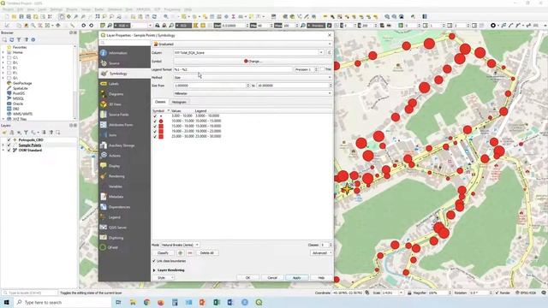Click the symbol swatch of 10.000 - 15.000 class
Image resolution: width=548 pixels, height=308 pixels.
coord(161,121)
